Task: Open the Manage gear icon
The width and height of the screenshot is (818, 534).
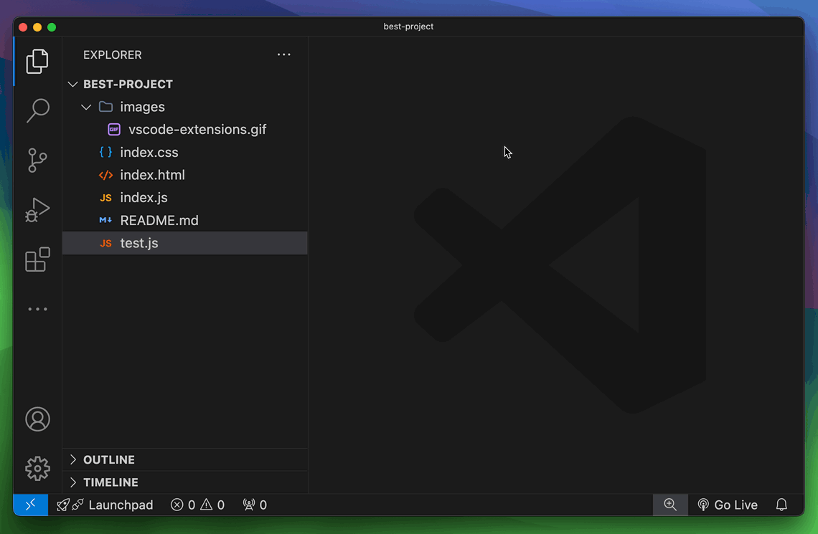Action: coord(37,468)
